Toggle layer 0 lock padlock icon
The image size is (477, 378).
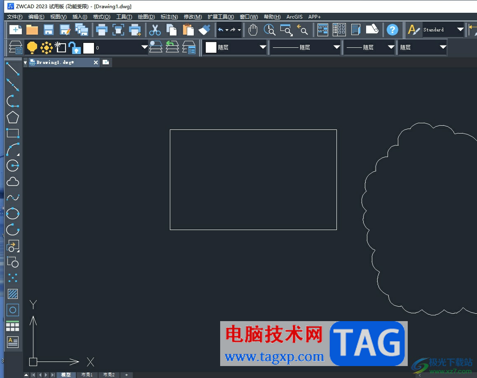pyautogui.click(x=75, y=48)
